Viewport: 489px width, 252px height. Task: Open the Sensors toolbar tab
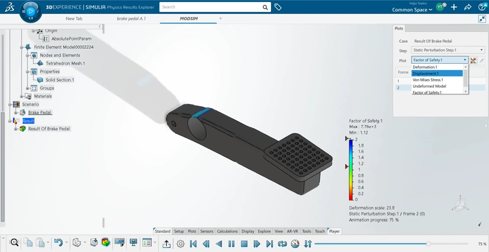coord(206,231)
